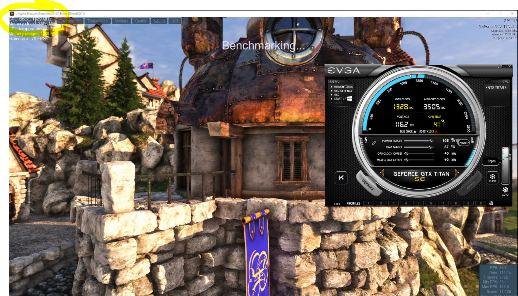Open Environment menu in Heaven
The width and height of the screenshot is (518, 296).
point(70,21)
